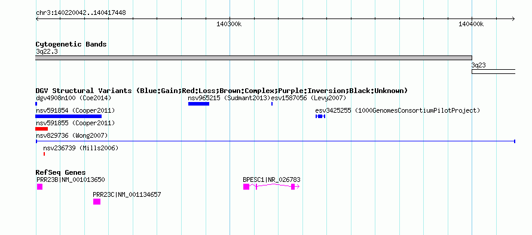Click the 3q22.3 band label
The width and height of the screenshot is (532, 235).
point(47,51)
